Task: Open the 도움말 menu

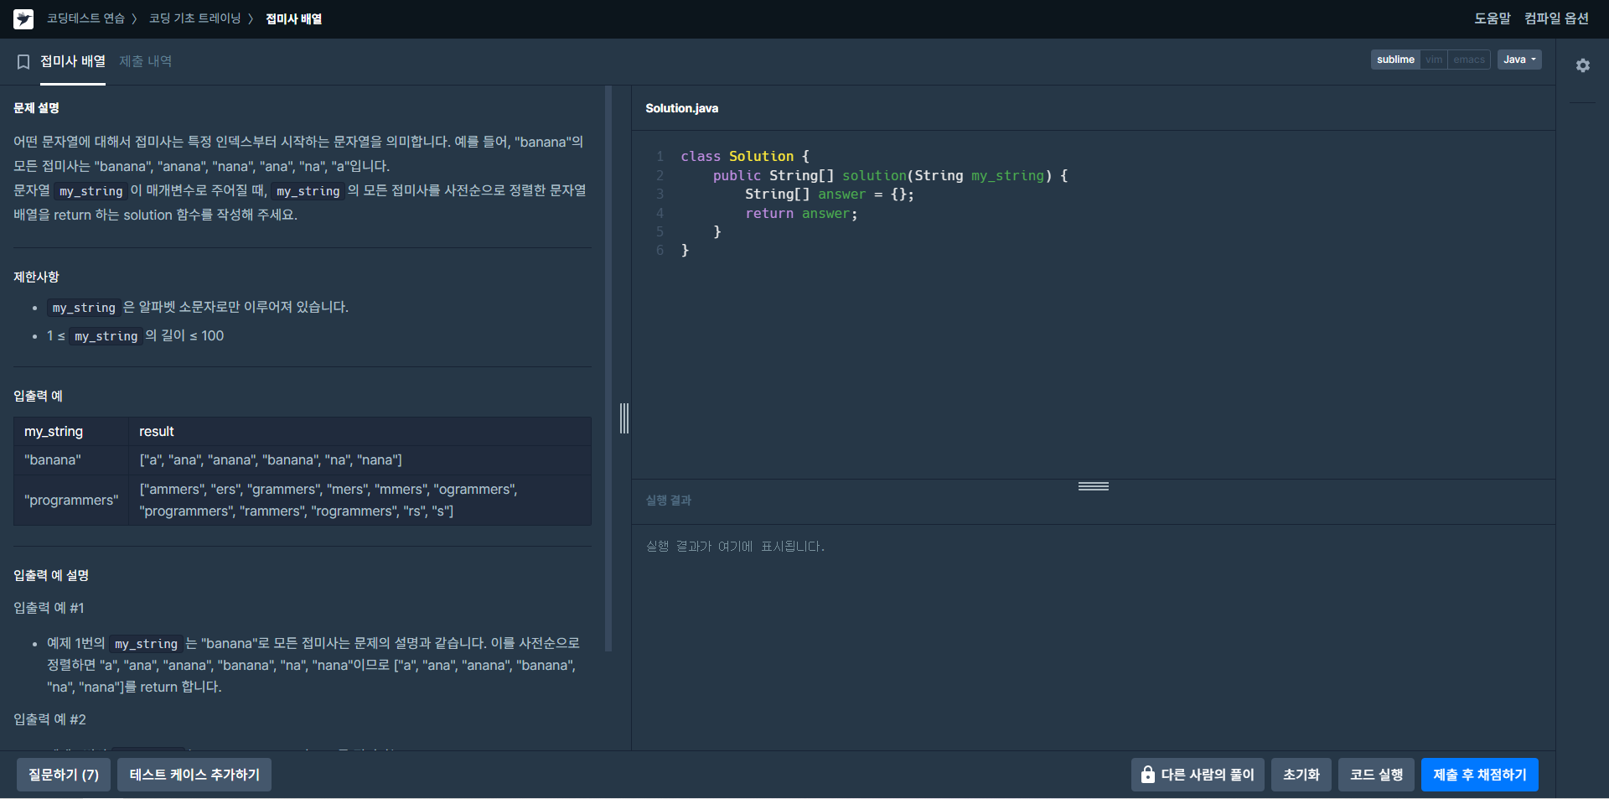Action: click(x=1492, y=18)
